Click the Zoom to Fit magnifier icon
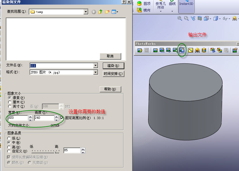The image size is (239, 171). point(180,18)
